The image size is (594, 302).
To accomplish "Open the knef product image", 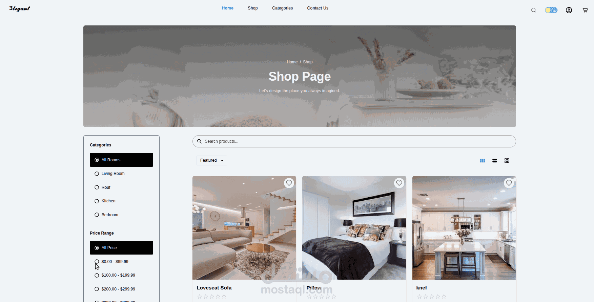I will coord(464,228).
